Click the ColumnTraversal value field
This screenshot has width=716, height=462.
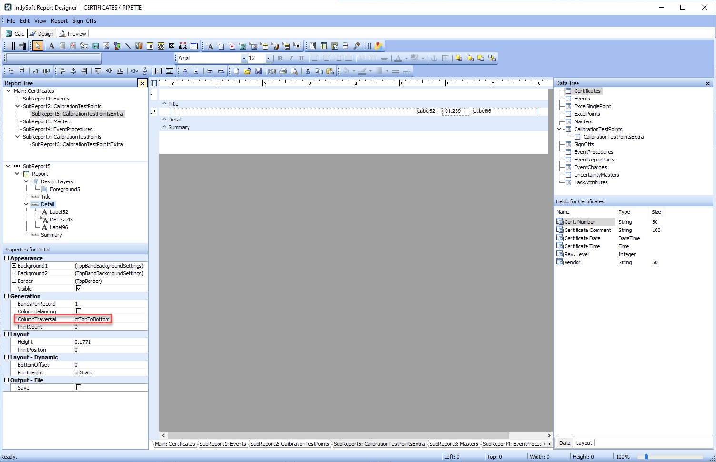point(92,319)
